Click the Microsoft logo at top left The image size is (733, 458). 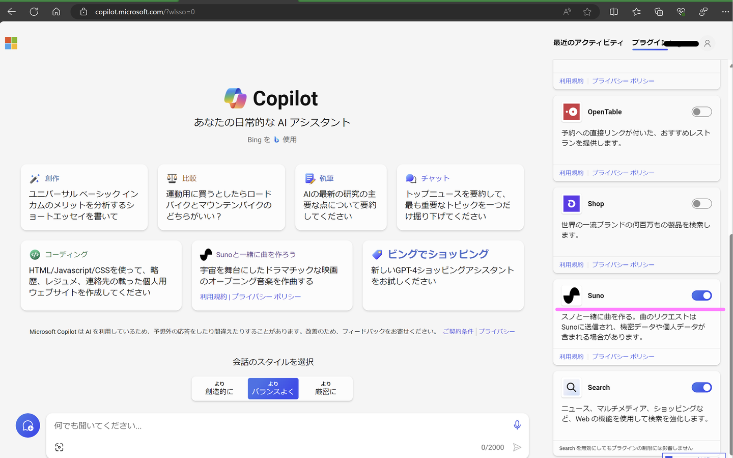11,43
